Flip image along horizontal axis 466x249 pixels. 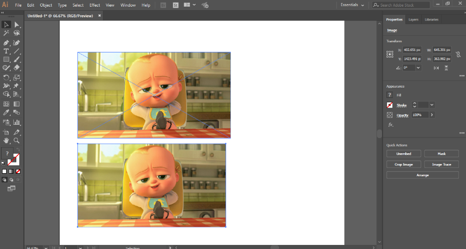(x=436, y=68)
